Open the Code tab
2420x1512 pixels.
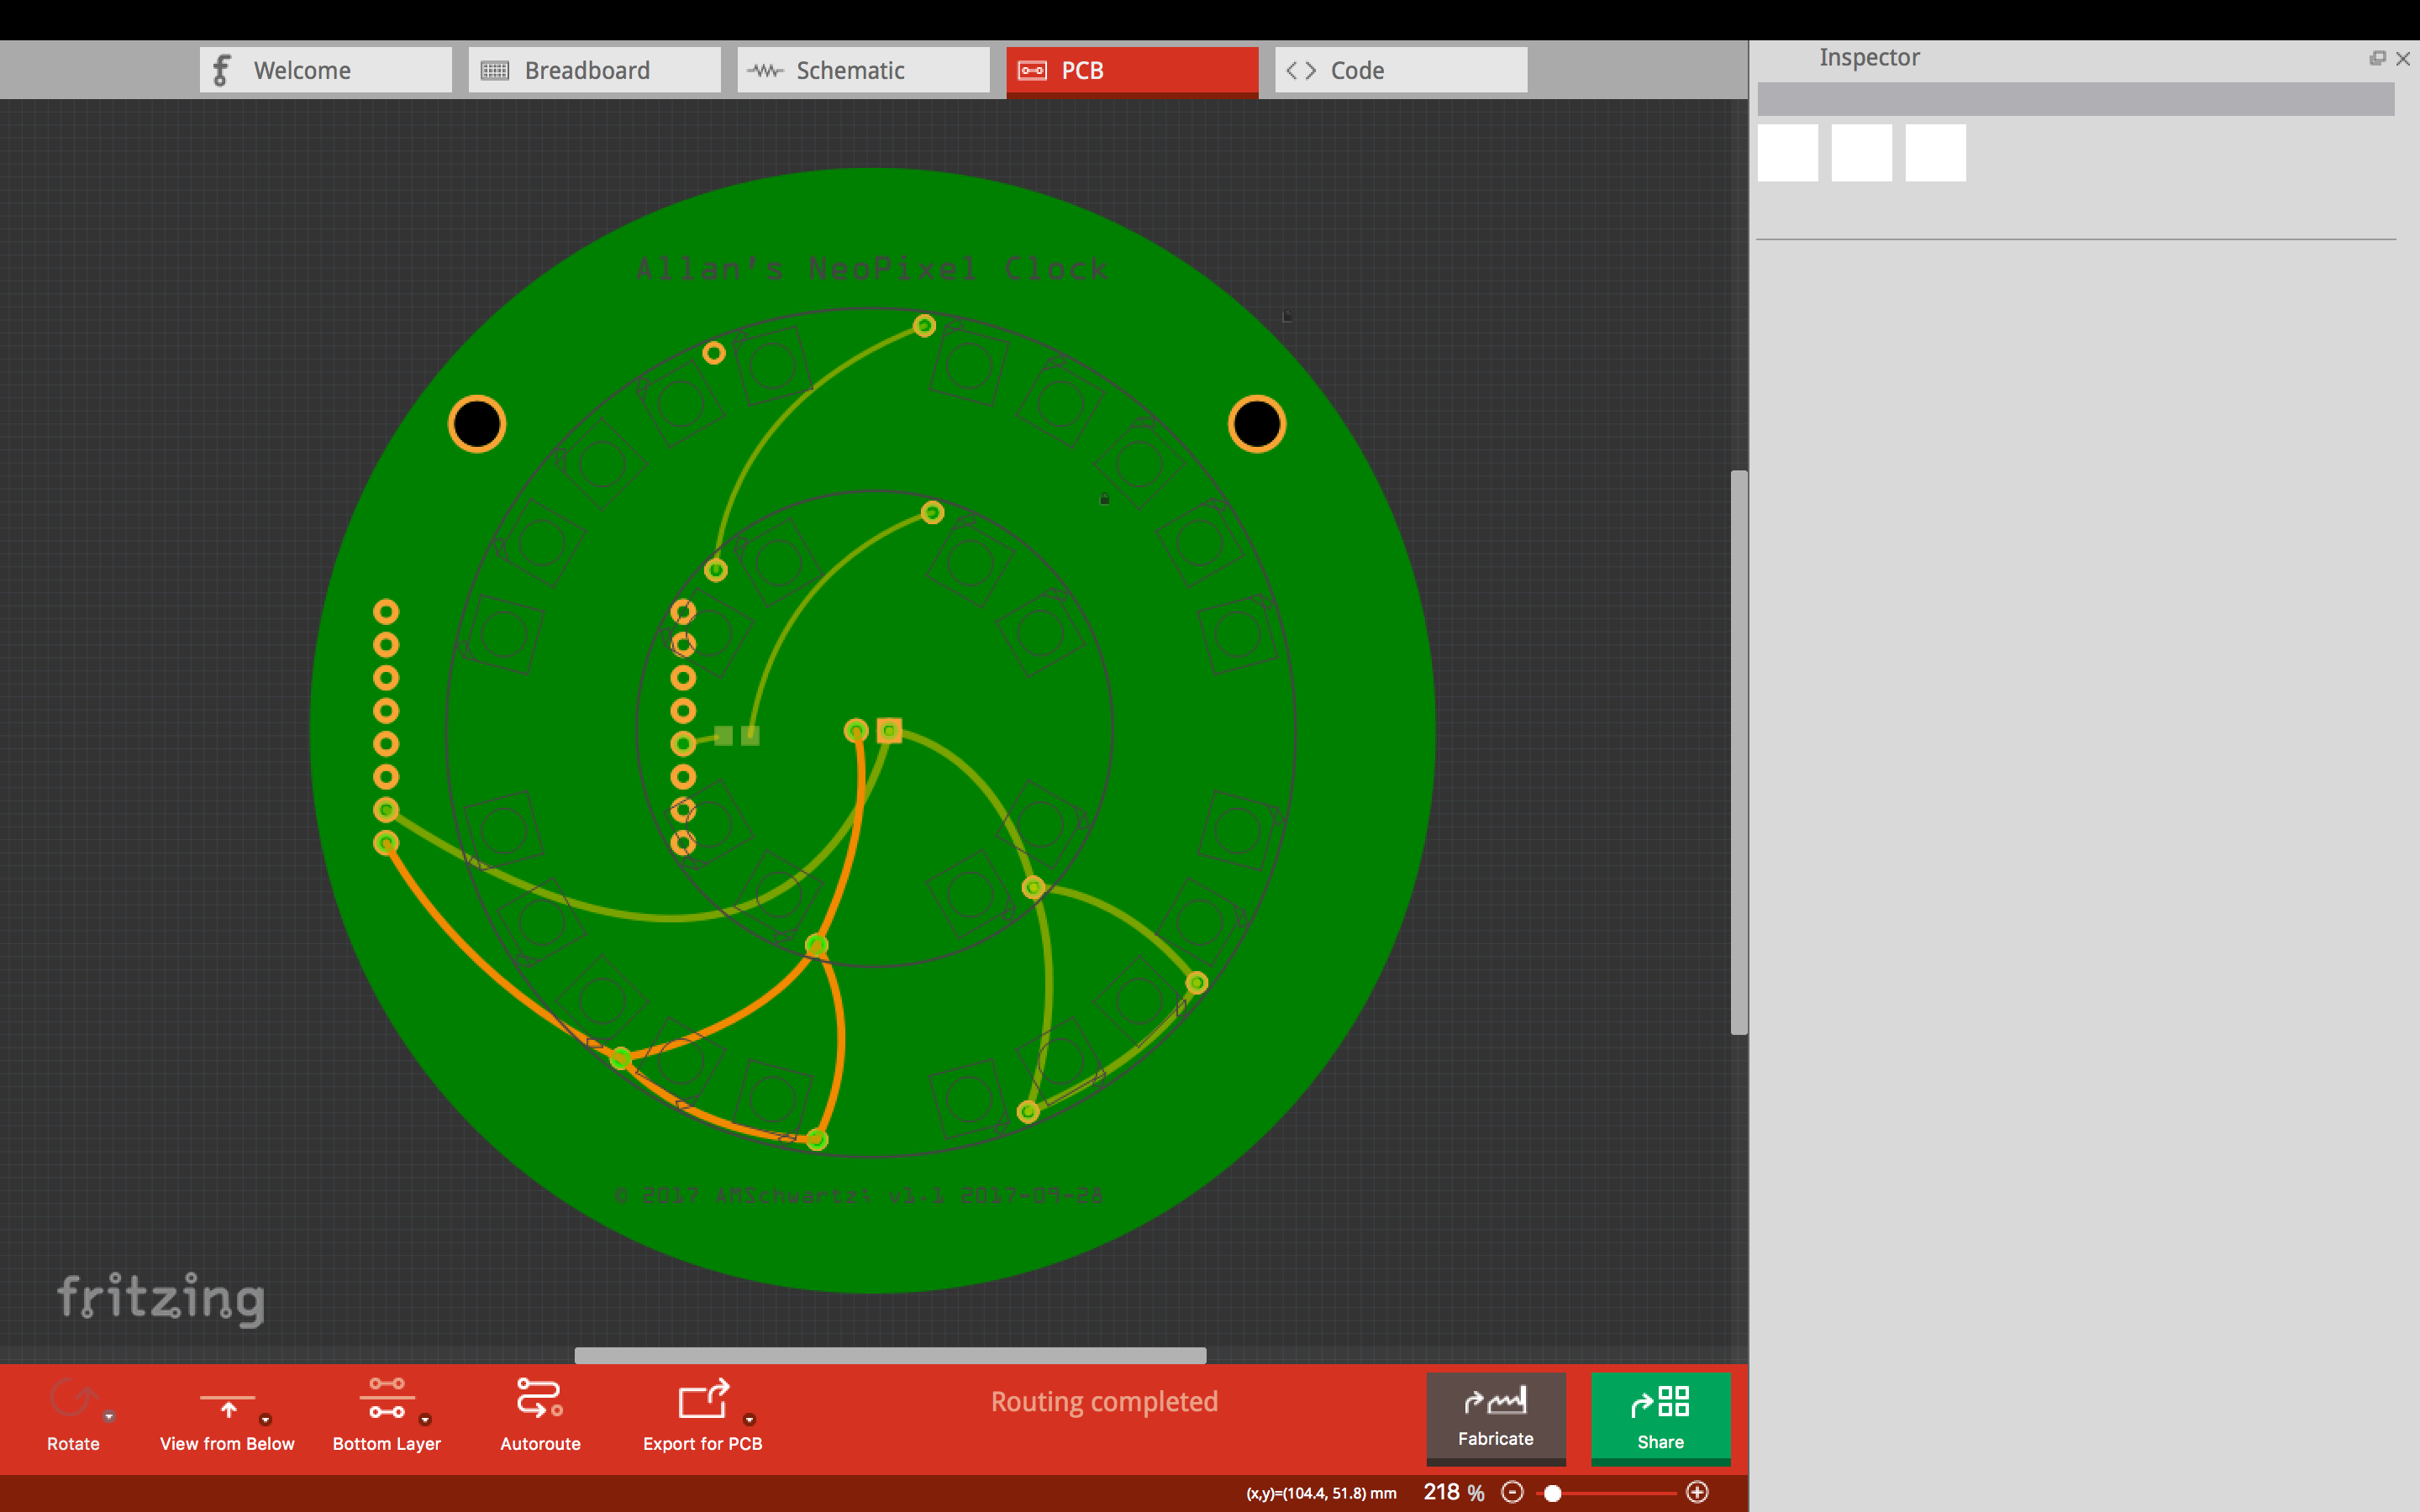coord(1400,70)
